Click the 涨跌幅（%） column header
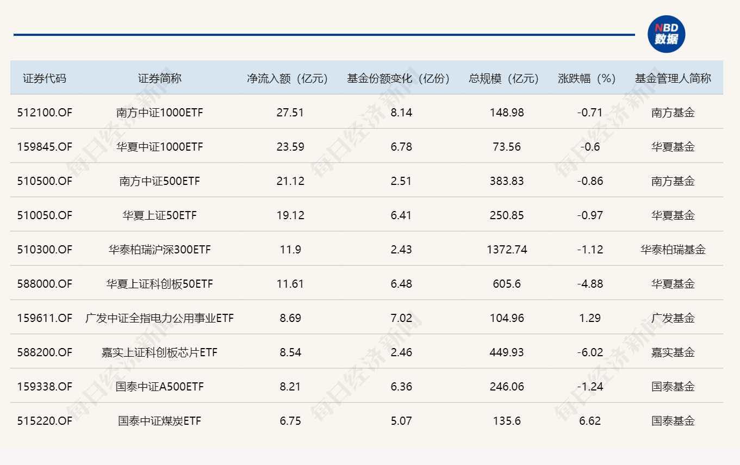 (590, 78)
